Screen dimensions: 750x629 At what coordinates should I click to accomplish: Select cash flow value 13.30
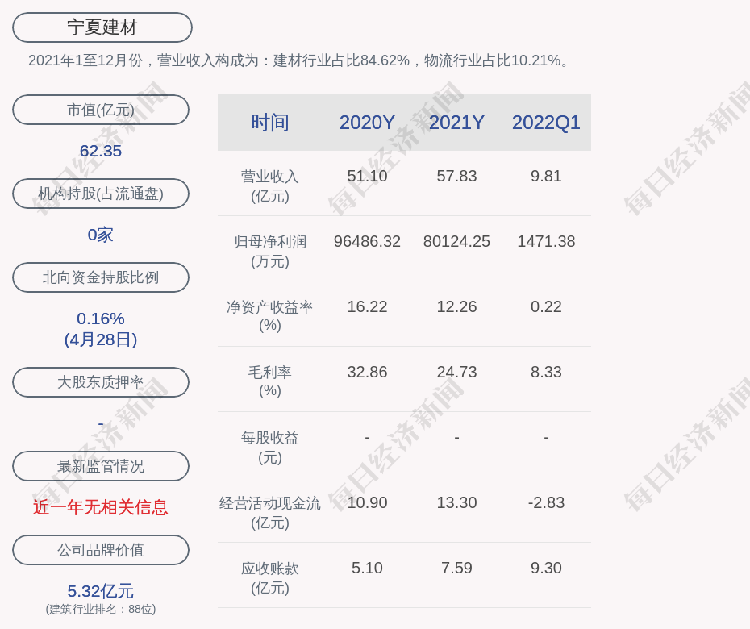pyautogui.click(x=456, y=502)
